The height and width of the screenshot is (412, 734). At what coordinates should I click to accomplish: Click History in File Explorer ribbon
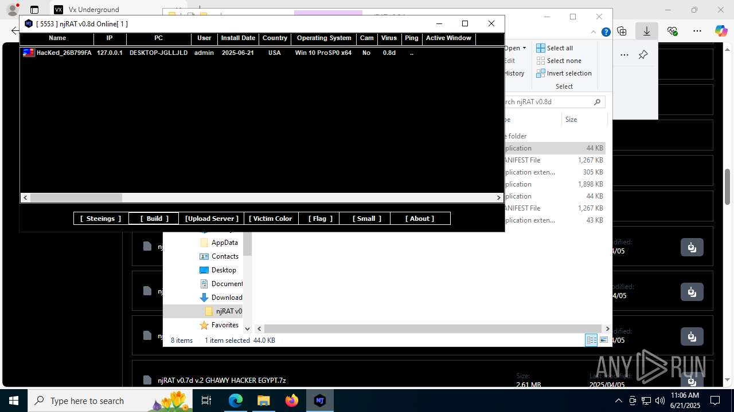coord(514,73)
